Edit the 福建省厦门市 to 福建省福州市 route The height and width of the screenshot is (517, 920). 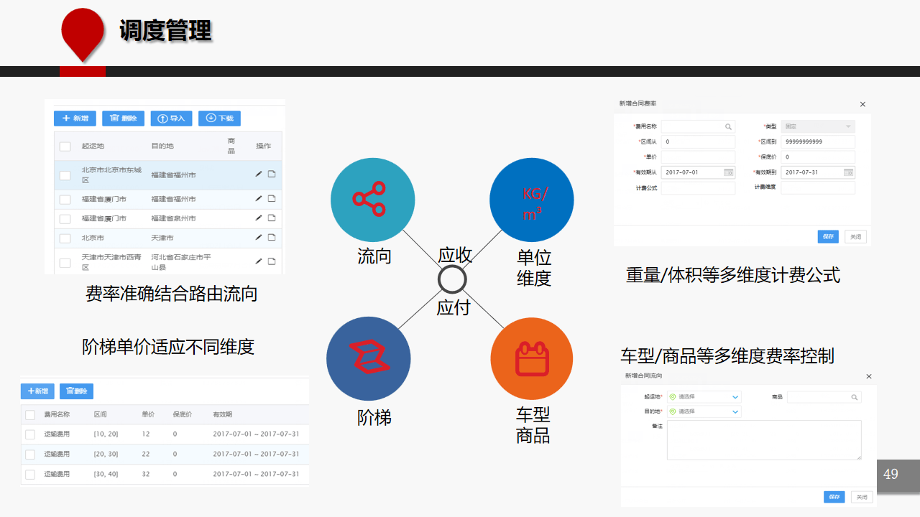(x=259, y=198)
